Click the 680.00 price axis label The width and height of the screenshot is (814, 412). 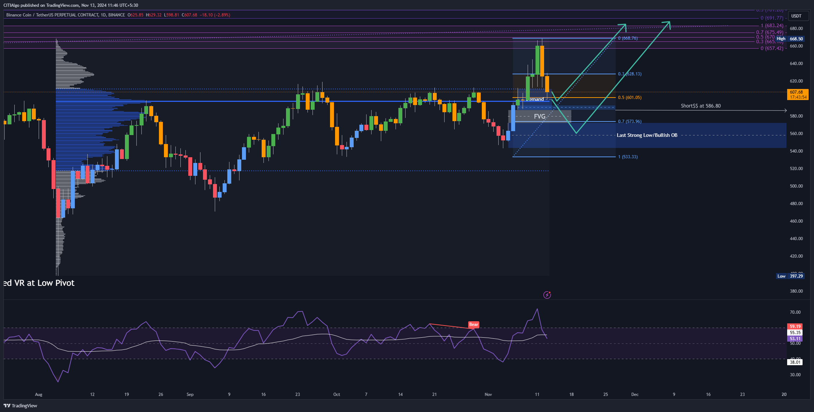pyautogui.click(x=796, y=29)
